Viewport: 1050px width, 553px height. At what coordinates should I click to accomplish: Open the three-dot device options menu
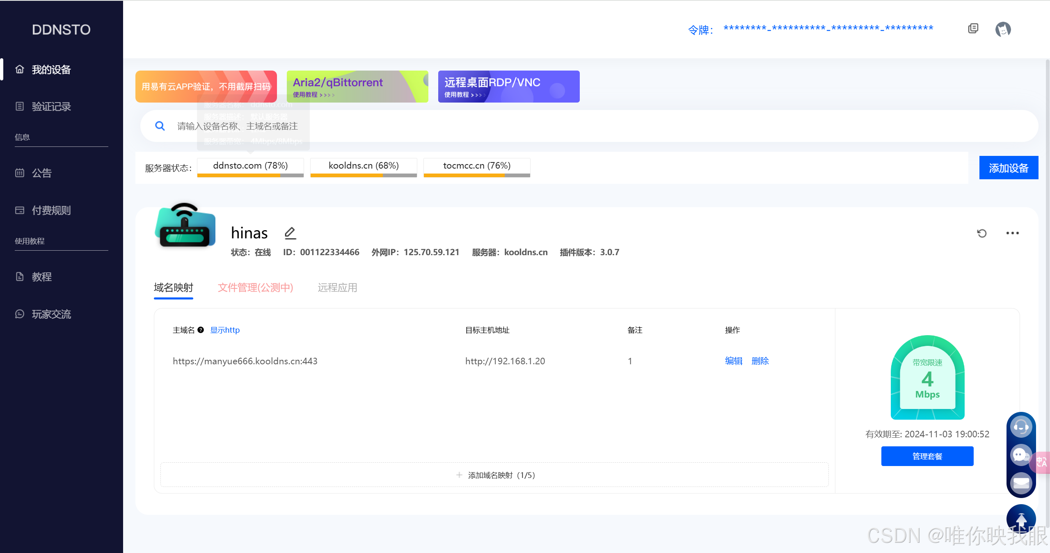pyautogui.click(x=1012, y=233)
